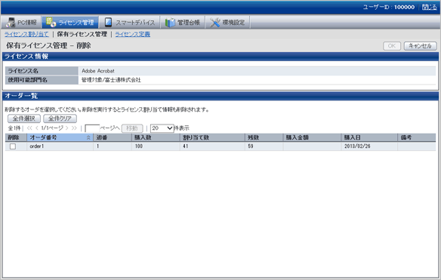The image size is (441, 280).
Task: Open the スマートデバイス tab label
Action: point(135,23)
